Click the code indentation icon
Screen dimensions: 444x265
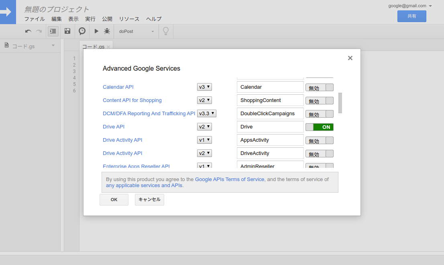pos(53,31)
